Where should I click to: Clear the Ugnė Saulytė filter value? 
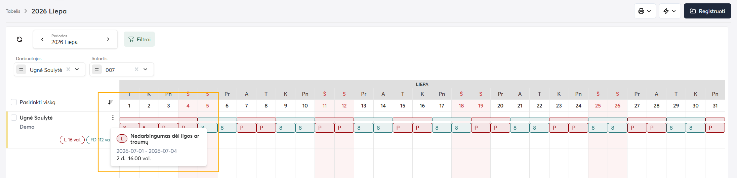click(68, 69)
